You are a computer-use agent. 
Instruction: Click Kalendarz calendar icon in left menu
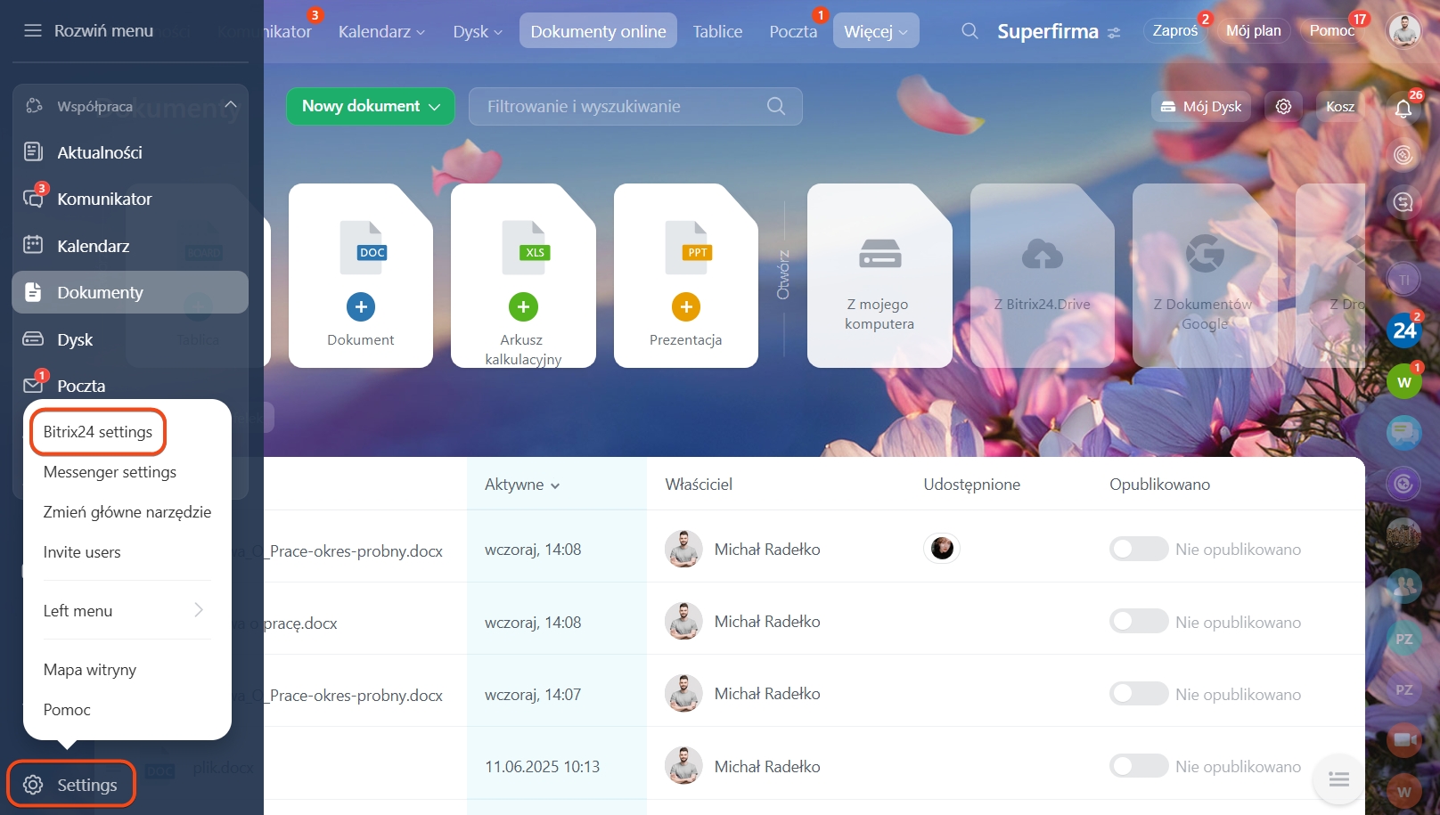pyautogui.click(x=33, y=245)
